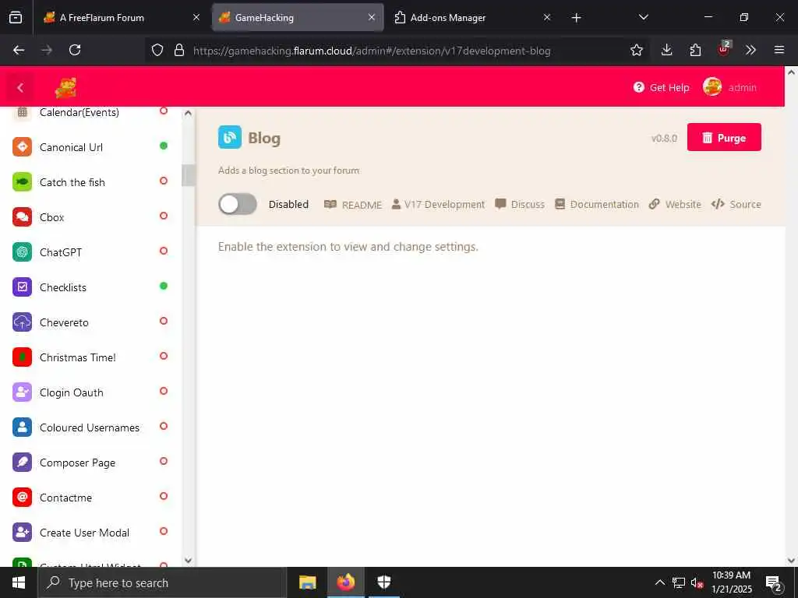Click the Checklists extension icon

click(x=22, y=287)
